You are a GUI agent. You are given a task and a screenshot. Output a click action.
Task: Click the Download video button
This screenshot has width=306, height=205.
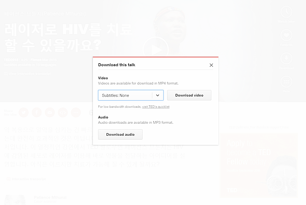click(189, 95)
